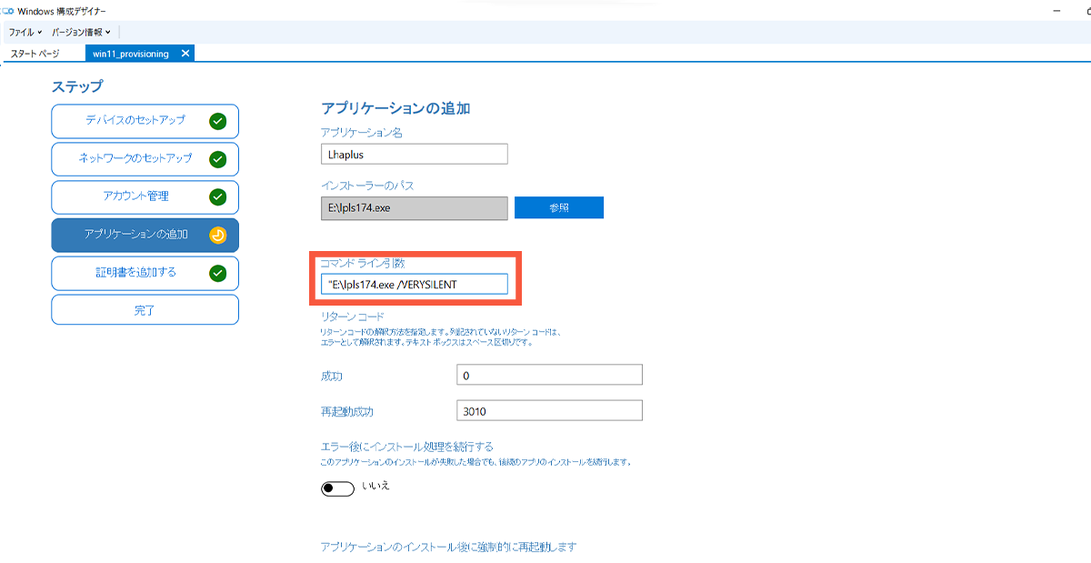
Task: Click the Windows 構成デザイナー app icon
Action: 8,11
